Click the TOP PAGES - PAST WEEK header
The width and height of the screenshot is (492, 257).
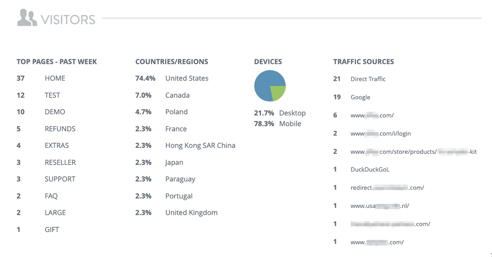[x=57, y=61]
